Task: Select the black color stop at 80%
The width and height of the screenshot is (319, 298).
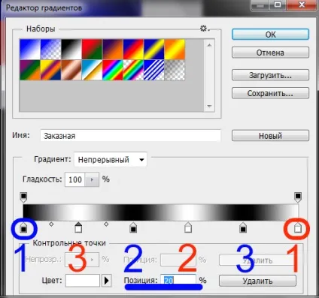Action: [x=243, y=227]
